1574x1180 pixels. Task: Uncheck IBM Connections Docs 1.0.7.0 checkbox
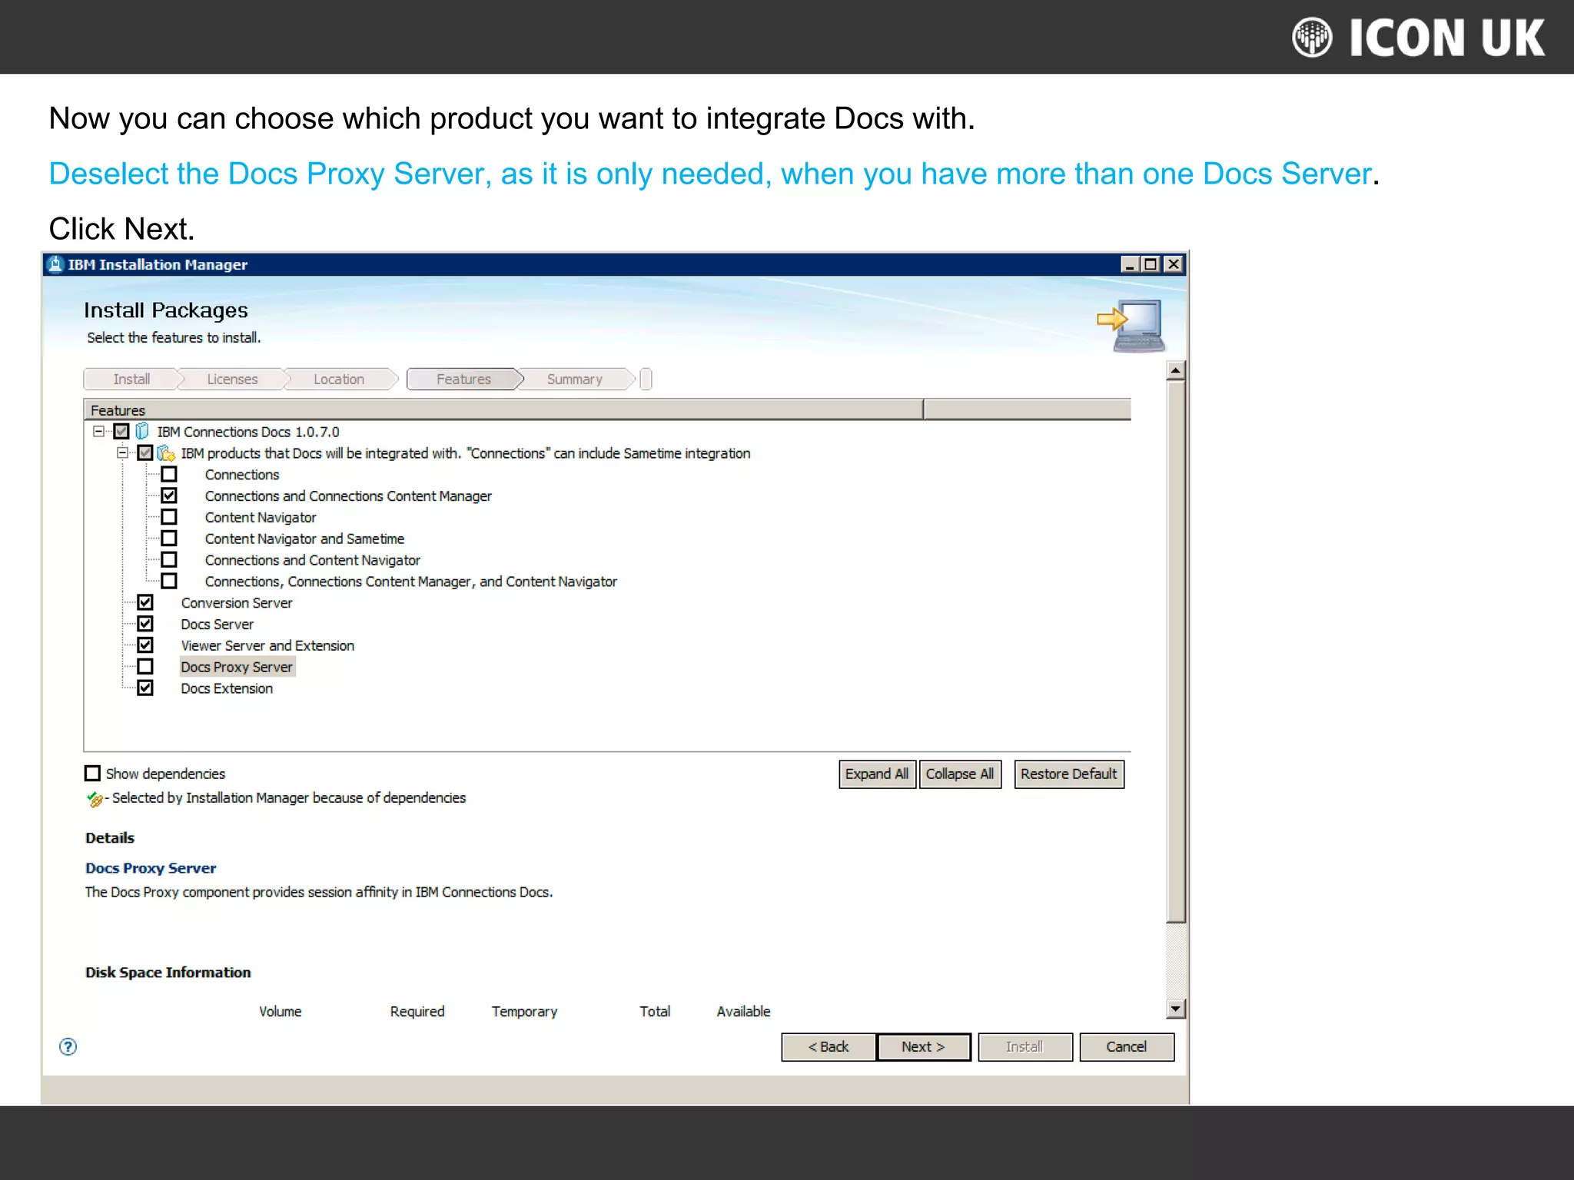click(121, 431)
